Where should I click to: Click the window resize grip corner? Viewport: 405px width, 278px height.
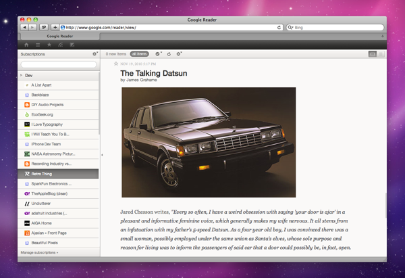385,259
